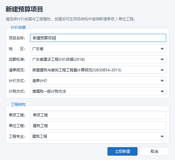The width and height of the screenshot is (175, 160).
Task: Click the 单位工程 input field
Action: [x=98, y=126]
